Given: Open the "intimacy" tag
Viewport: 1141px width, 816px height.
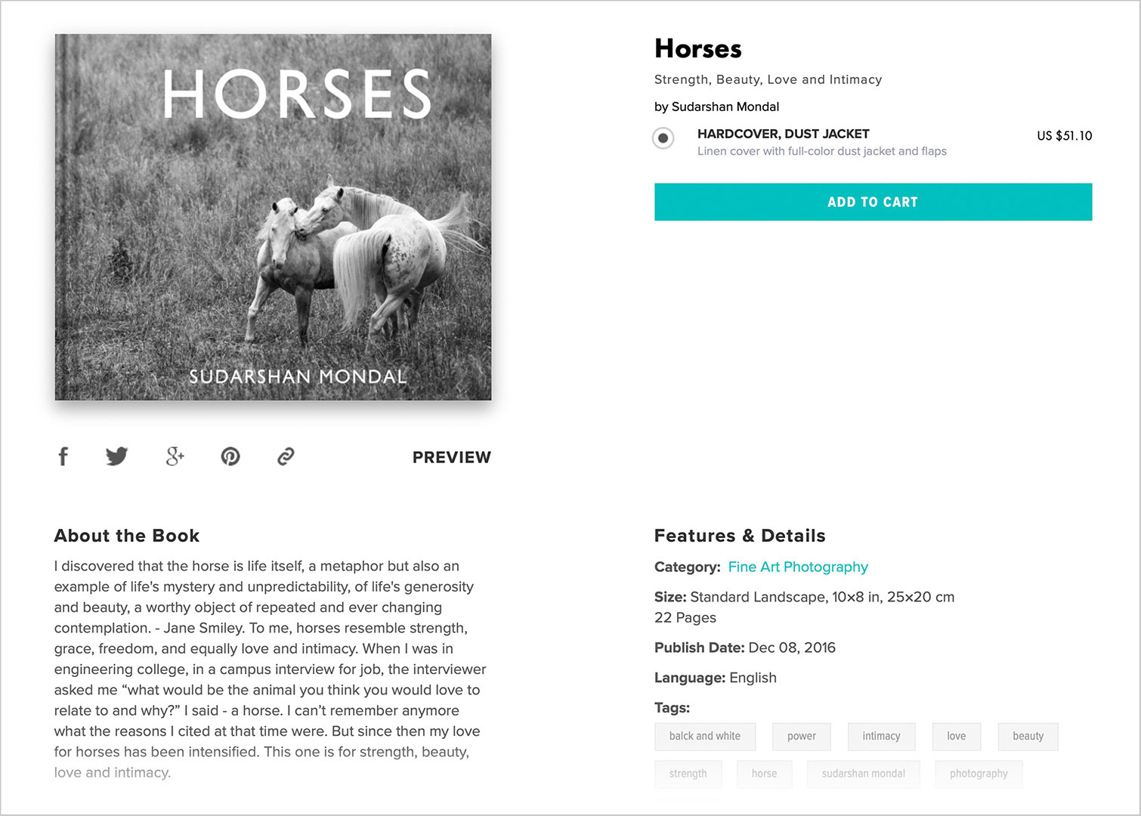Looking at the screenshot, I should point(881,736).
